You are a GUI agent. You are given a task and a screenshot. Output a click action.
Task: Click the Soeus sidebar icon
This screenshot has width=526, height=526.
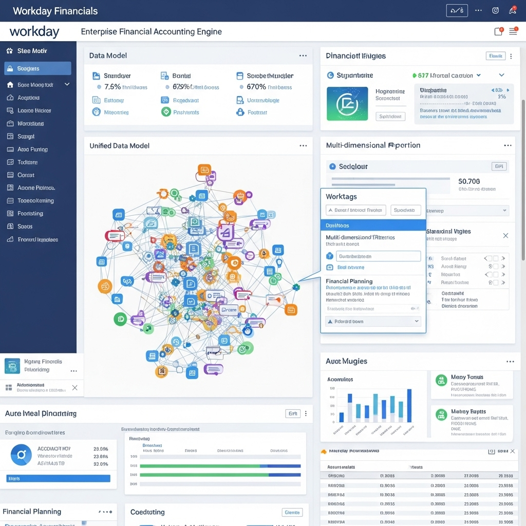tap(10, 227)
